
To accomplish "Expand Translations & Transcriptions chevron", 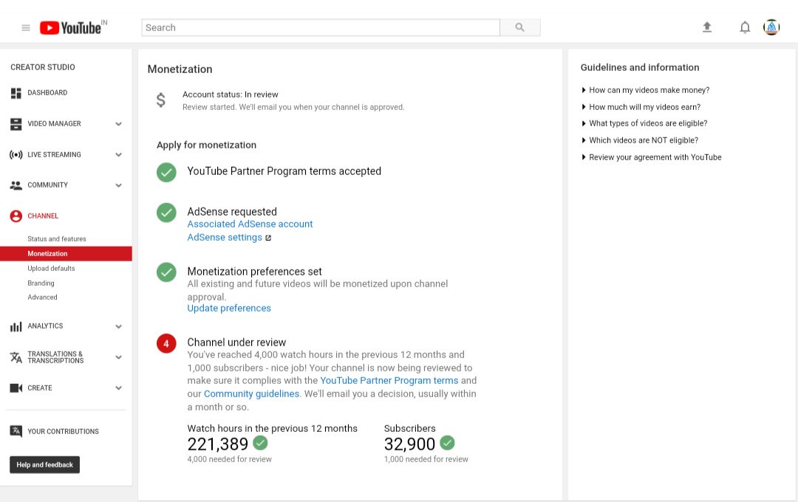I will [118, 357].
